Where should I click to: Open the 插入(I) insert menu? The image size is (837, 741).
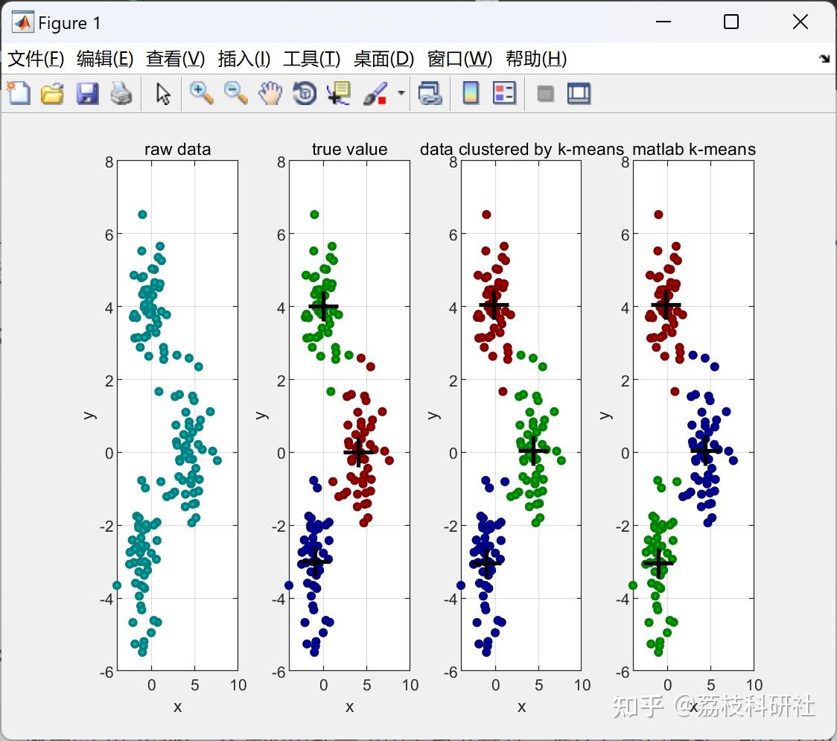click(x=244, y=59)
